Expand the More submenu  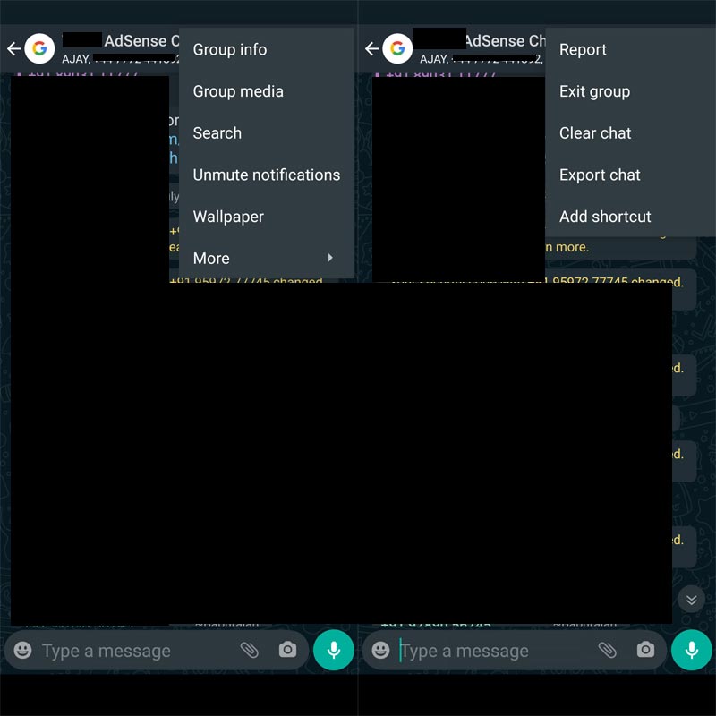point(267,258)
